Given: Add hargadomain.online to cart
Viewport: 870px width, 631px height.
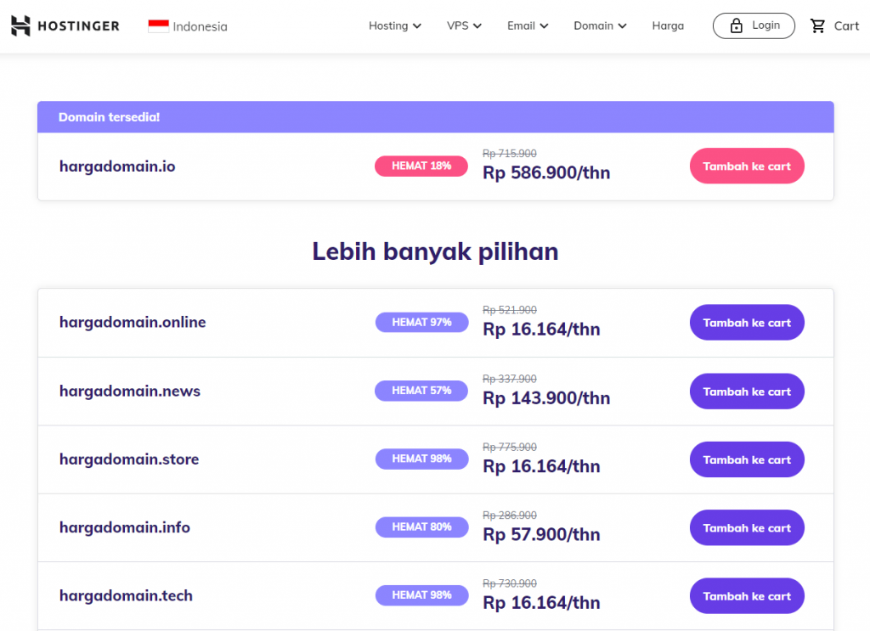Looking at the screenshot, I should [x=747, y=323].
